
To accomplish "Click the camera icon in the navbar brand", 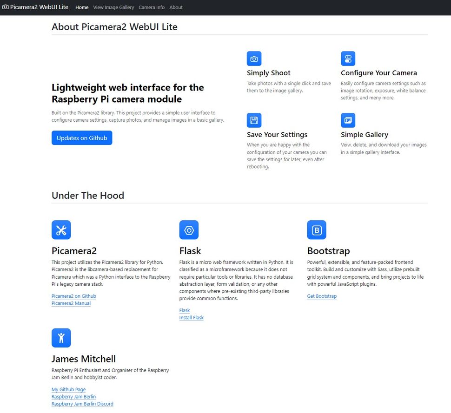I will click(6, 7).
